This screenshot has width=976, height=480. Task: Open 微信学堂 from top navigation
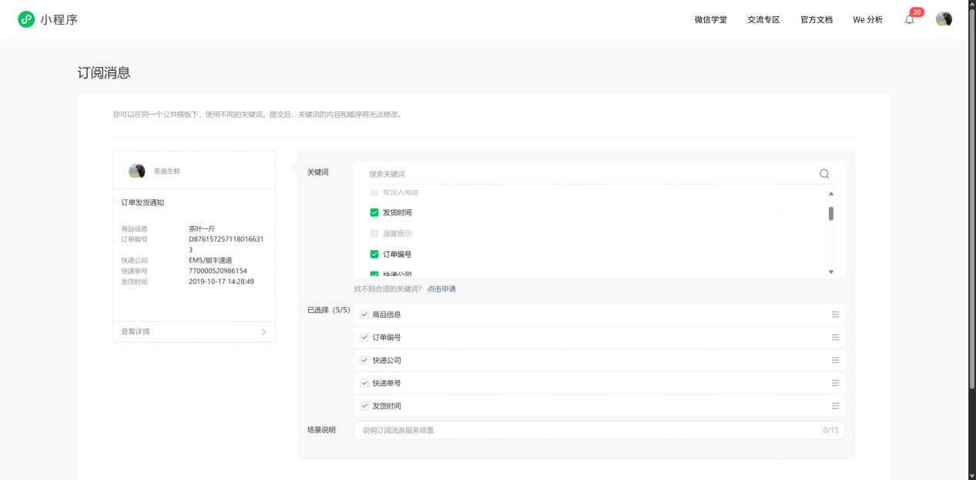click(x=710, y=20)
